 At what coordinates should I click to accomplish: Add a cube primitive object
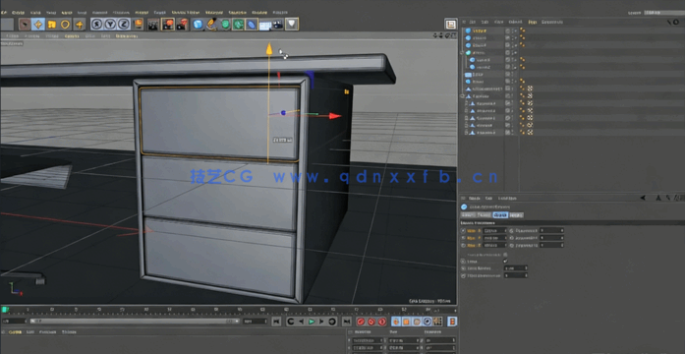click(198, 25)
